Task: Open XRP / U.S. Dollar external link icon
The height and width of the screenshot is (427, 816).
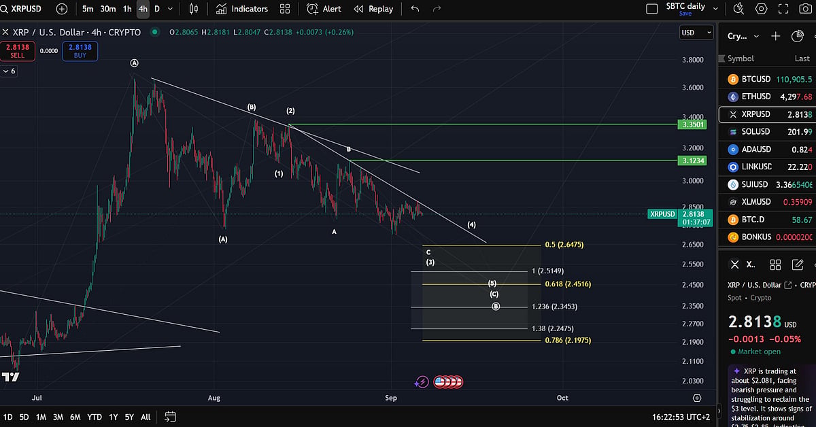Action: [787, 285]
